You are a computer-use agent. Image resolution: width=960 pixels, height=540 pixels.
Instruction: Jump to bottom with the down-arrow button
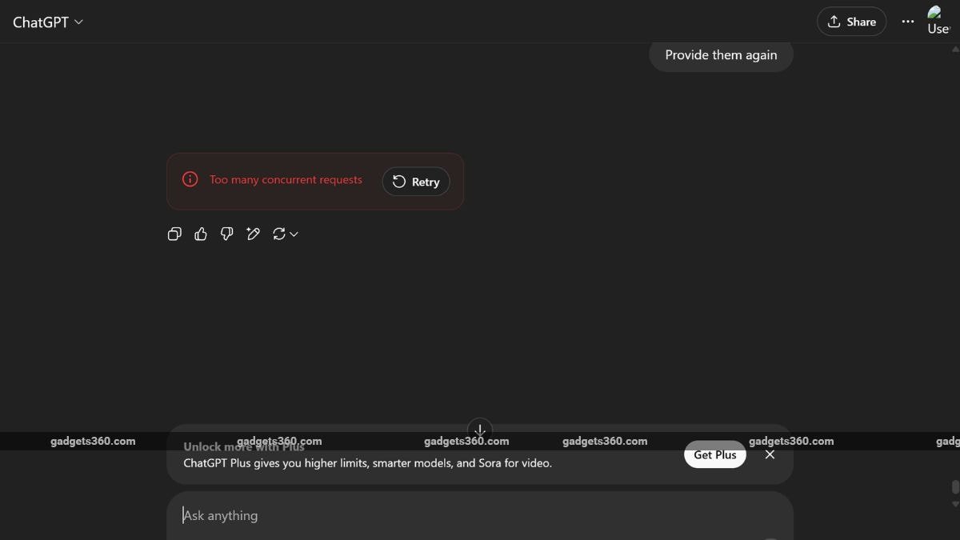[x=480, y=430]
